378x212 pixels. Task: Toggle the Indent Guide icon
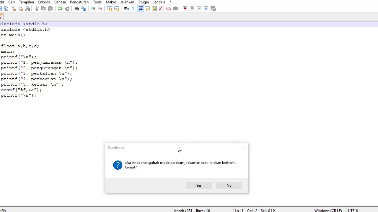pos(141,9)
